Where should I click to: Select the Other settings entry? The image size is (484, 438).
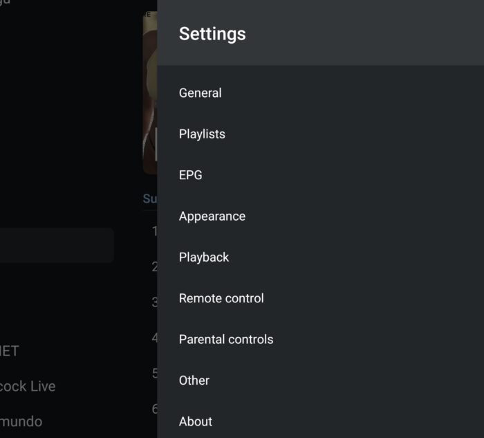click(x=194, y=381)
